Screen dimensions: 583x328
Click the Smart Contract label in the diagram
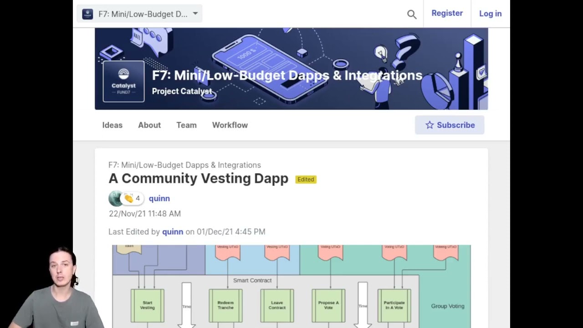(x=252, y=280)
